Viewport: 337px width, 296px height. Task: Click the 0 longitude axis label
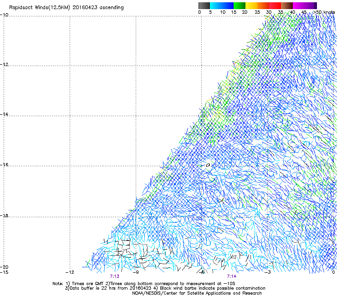[x=333, y=272]
